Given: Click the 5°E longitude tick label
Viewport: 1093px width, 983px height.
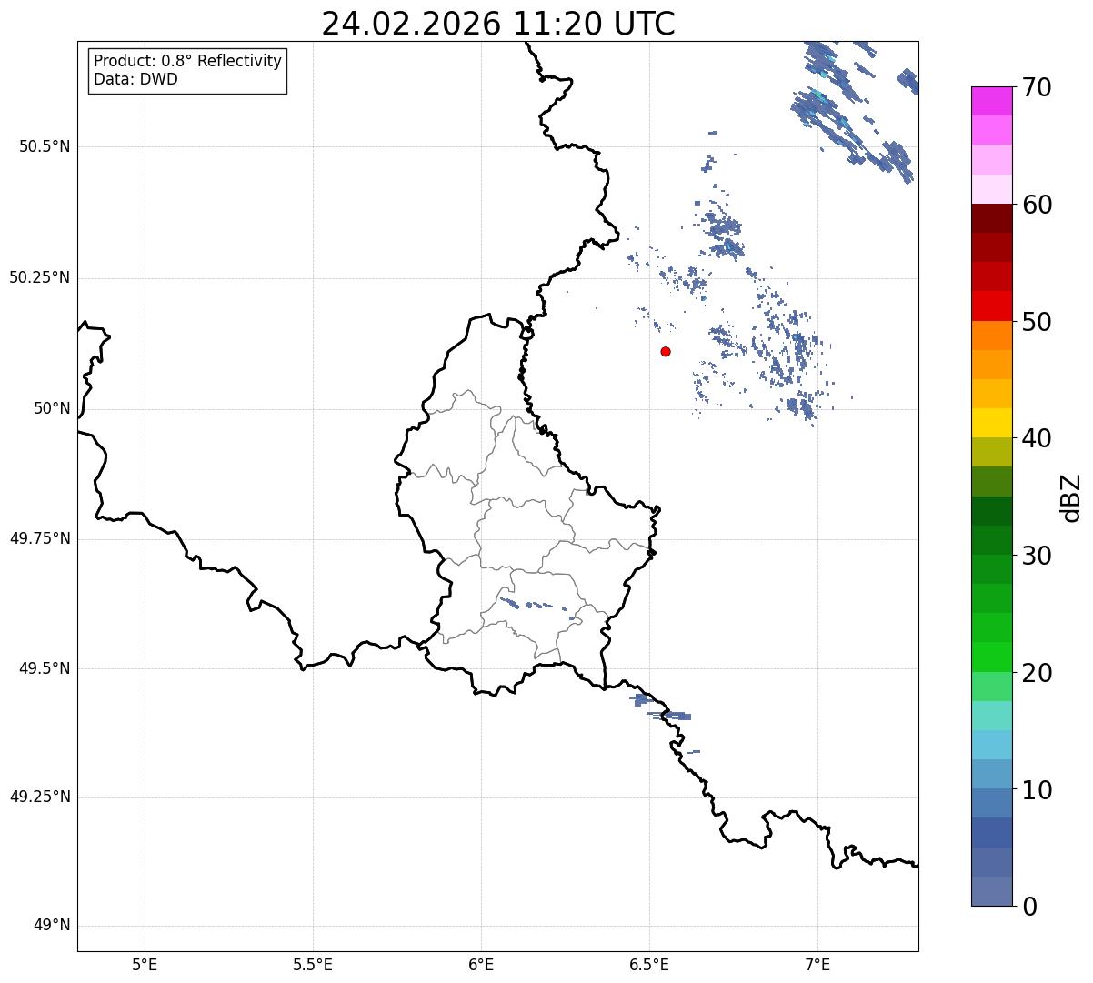Looking at the screenshot, I should 145,964.
